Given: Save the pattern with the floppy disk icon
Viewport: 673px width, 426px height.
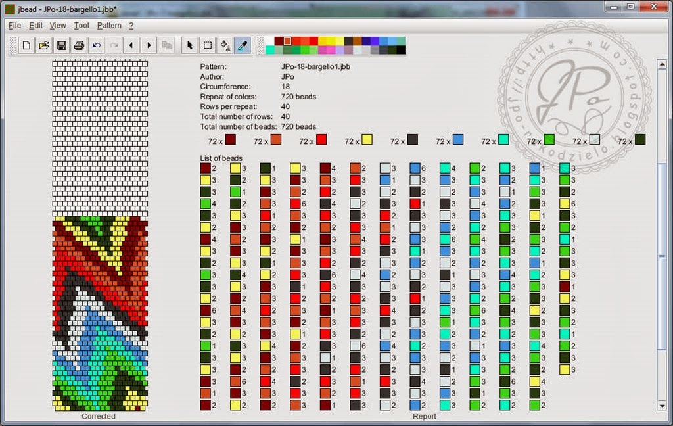Looking at the screenshot, I should [61, 45].
